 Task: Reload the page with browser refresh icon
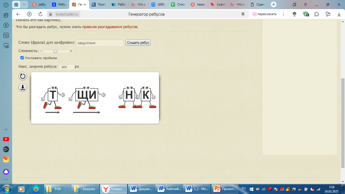tap(40, 14)
